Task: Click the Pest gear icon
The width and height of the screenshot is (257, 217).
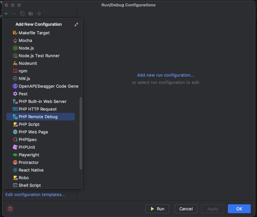Action: [15, 94]
